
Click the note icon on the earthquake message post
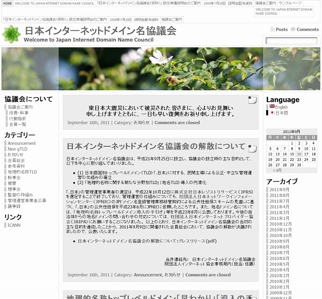tap(253, 100)
